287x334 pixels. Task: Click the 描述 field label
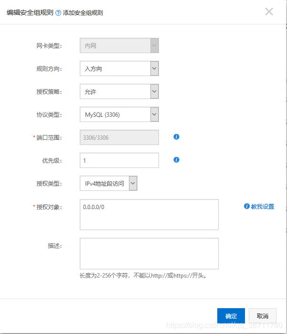tap(54, 246)
